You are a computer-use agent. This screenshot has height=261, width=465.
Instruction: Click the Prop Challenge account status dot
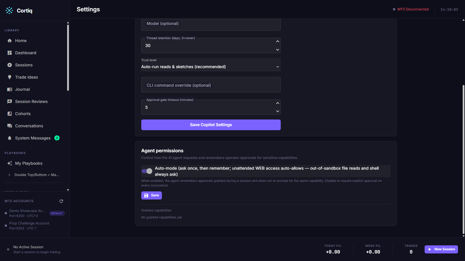[x=6, y=226]
